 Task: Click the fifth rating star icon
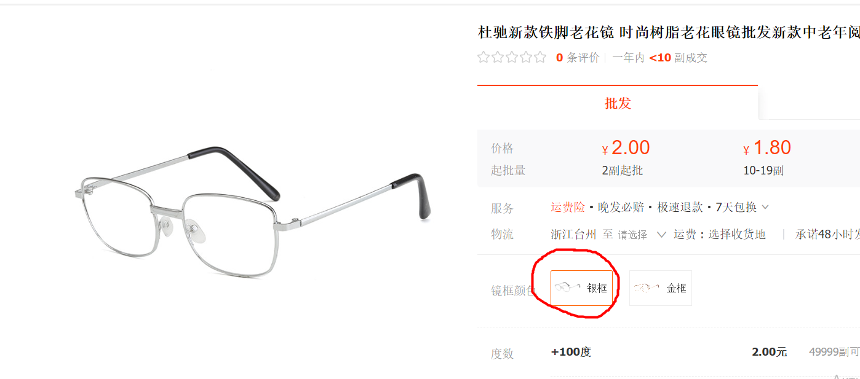(x=540, y=57)
